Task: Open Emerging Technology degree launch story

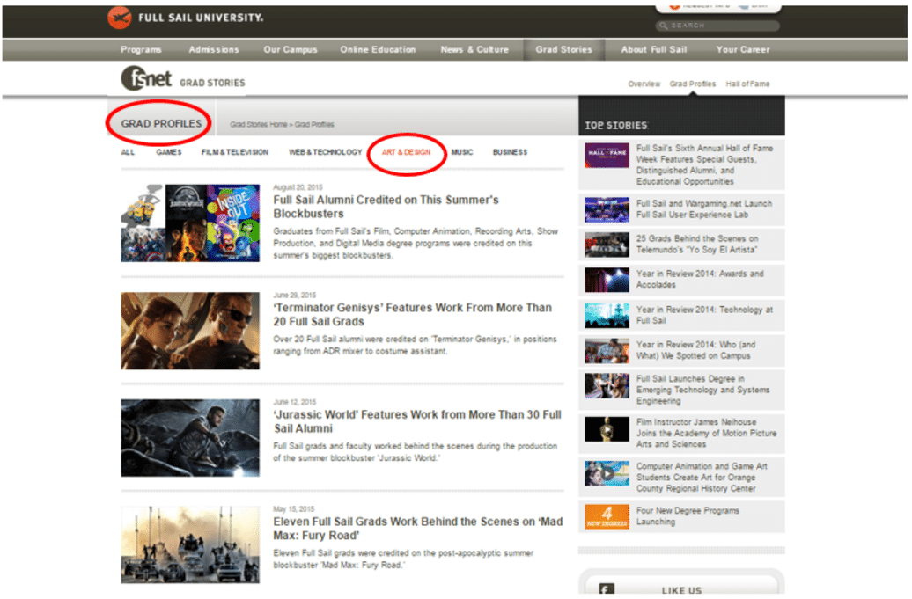Action: (x=702, y=390)
